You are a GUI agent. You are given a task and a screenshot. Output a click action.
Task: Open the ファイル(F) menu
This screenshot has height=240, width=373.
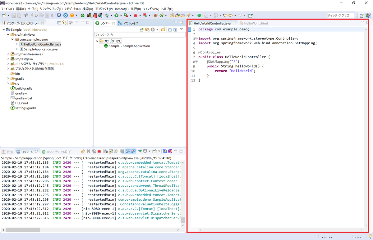[7, 9]
